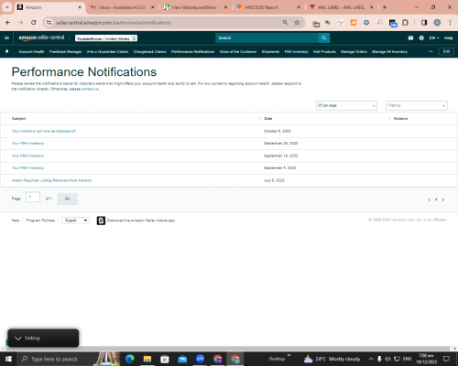Viewport: 458px width, 366px height.
Task: Open Microsoft Edge from the taskbar
Action: [129, 359]
